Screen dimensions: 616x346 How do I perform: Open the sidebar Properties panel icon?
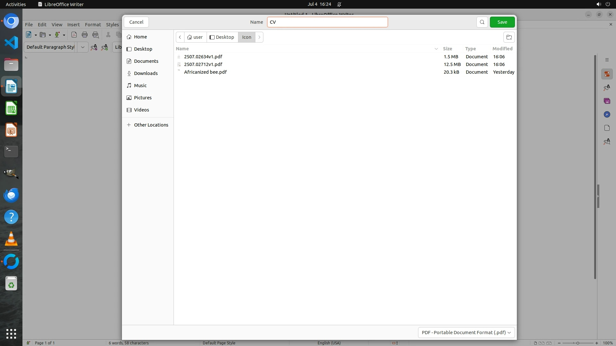(607, 74)
